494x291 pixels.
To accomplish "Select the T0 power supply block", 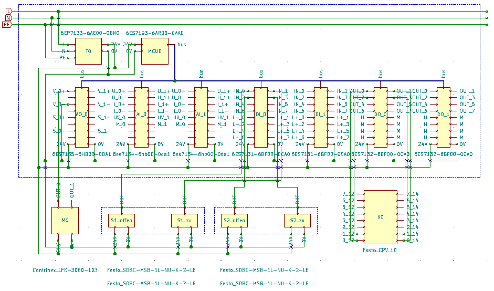I will pyautogui.click(x=88, y=51).
